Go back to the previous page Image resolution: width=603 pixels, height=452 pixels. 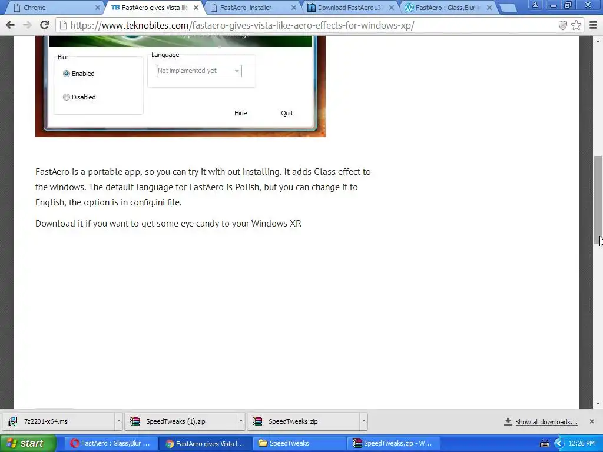point(11,25)
